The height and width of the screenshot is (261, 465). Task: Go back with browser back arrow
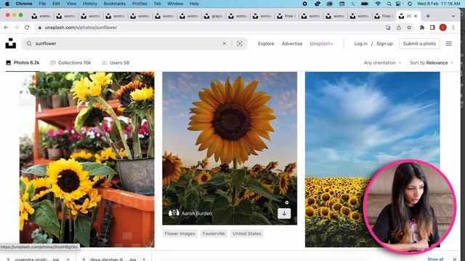7,28
